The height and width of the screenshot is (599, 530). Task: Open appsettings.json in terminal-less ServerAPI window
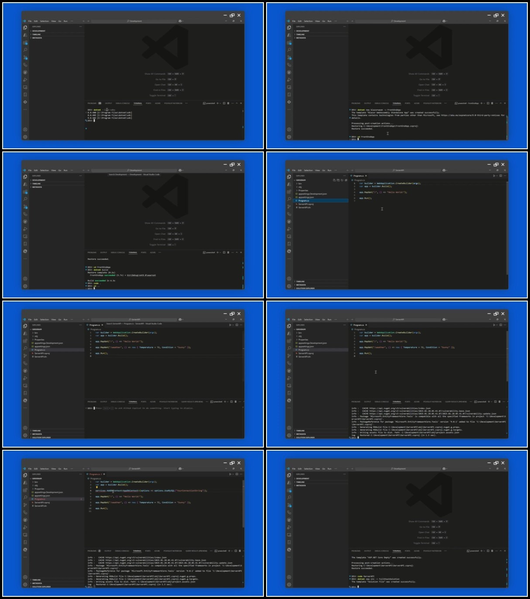coord(321,197)
